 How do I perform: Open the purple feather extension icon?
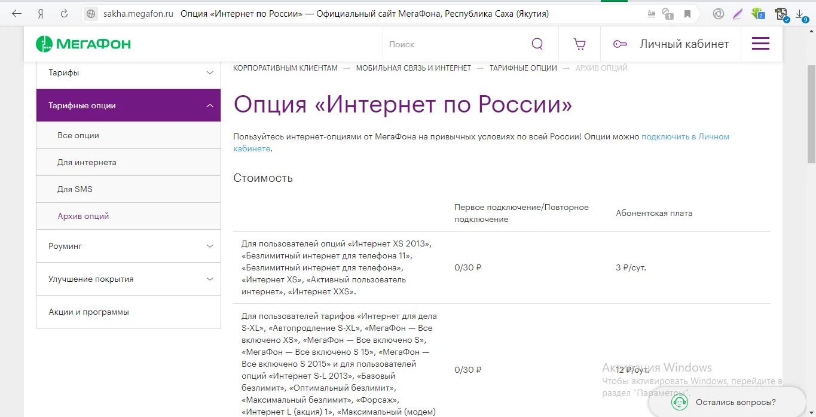738,13
